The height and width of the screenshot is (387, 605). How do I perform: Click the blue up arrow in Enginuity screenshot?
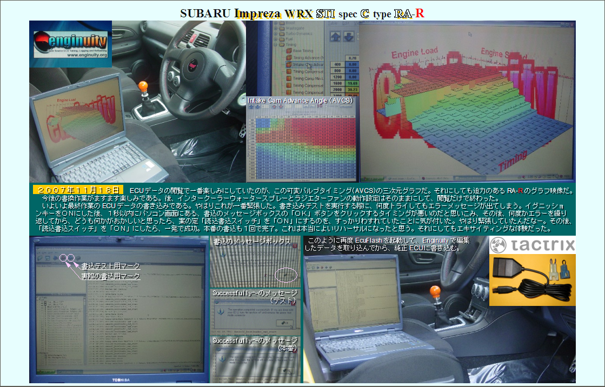335,37
